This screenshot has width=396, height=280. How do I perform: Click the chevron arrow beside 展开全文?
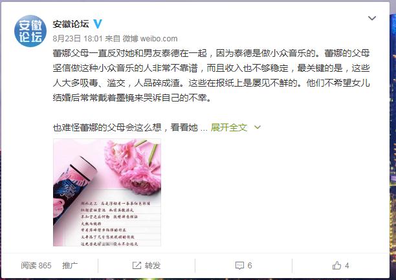point(258,127)
